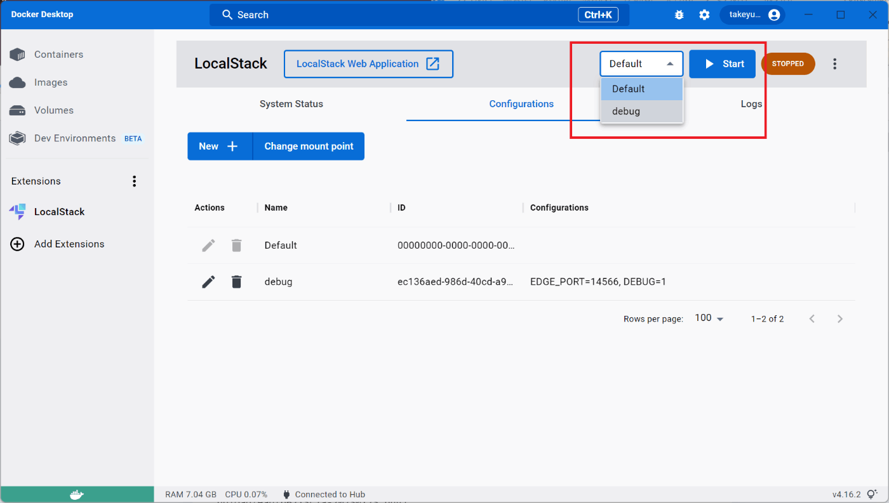
Task: Switch to the Configurations tab
Action: 521,104
